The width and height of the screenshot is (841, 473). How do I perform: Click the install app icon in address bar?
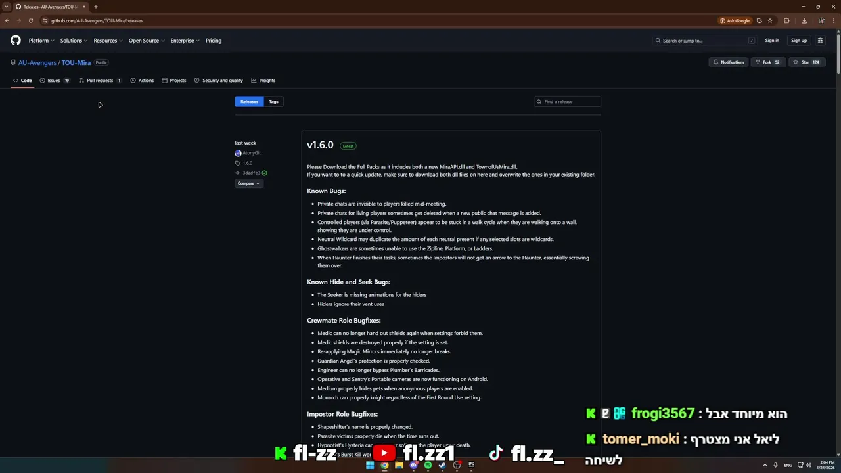(759, 20)
